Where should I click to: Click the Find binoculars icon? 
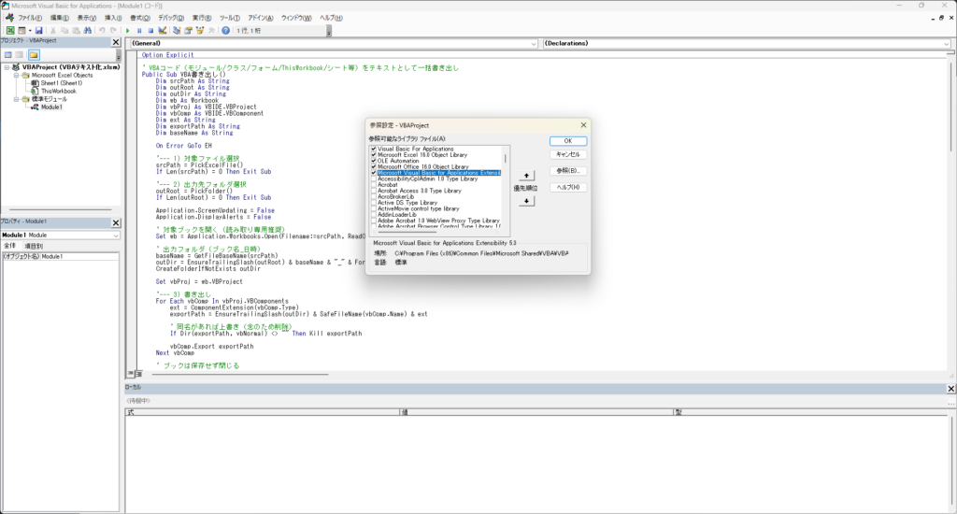click(89, 30)
